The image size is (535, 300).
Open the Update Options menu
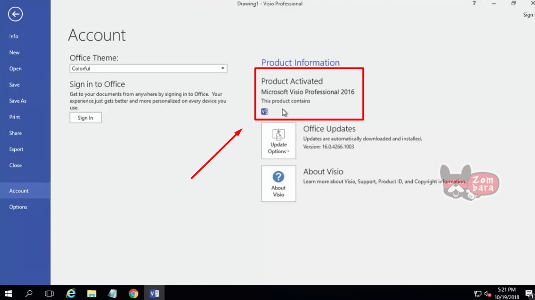click(x=278, y=141)
